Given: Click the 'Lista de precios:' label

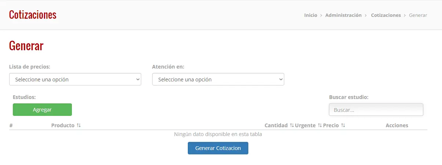Looking at the screenshot, I should point(30,67).
